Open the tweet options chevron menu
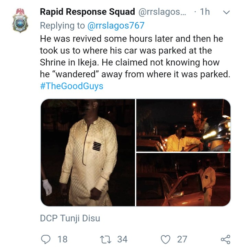This screenshot has width=237, height=247. pyautogui.click(x=226, y=12)
